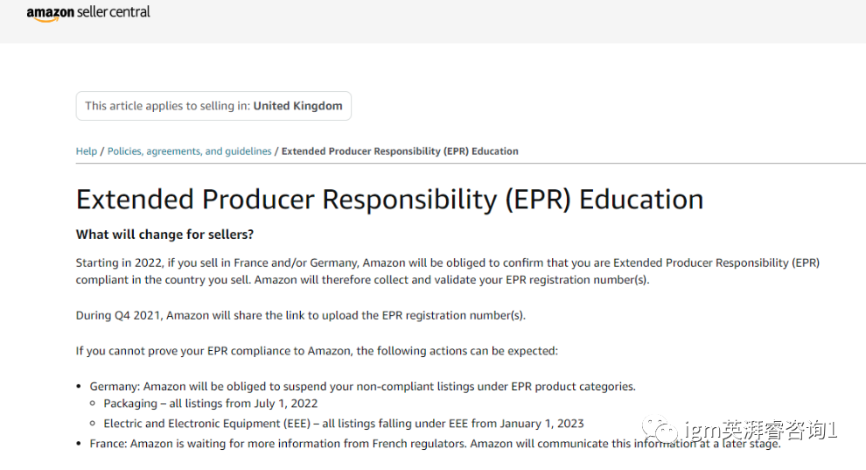Click the igm watermark text
This screenshot has width=866, height=470.
coord(763,430)
